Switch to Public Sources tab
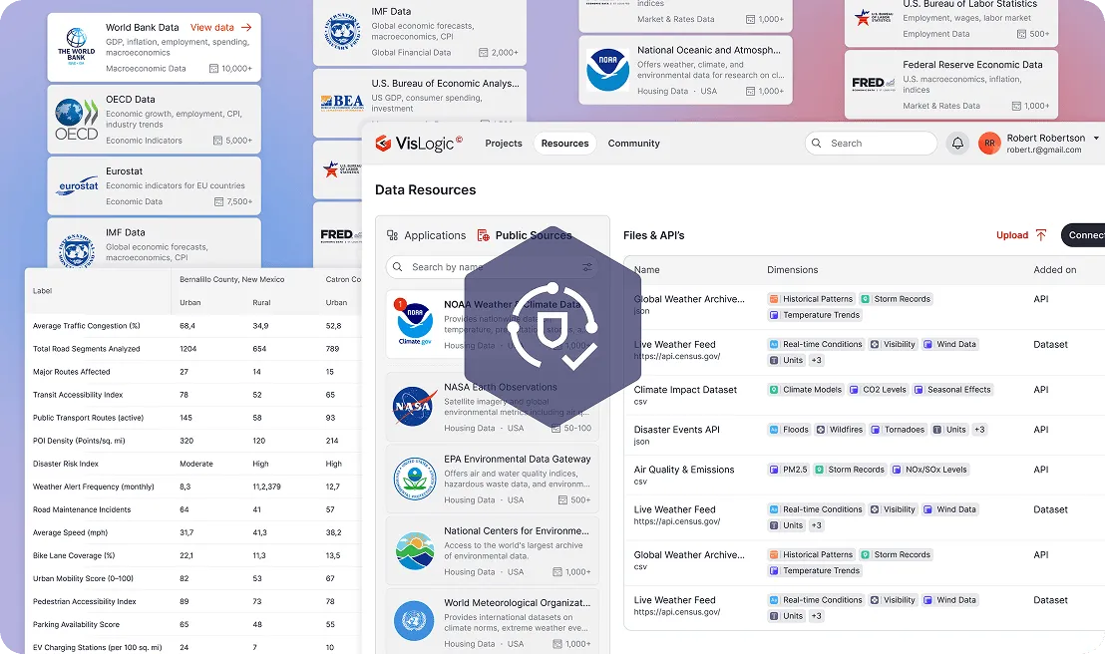Viewport: 1105px width, 654px height. 525,235
